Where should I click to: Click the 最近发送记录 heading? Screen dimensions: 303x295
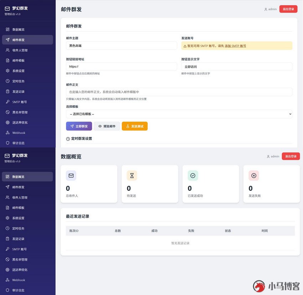(77, 216)
